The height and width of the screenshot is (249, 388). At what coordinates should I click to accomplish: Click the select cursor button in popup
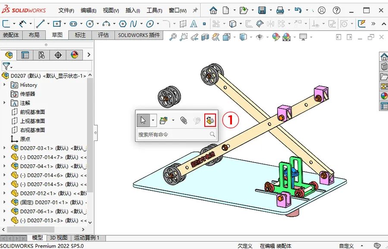pos(143,120)
